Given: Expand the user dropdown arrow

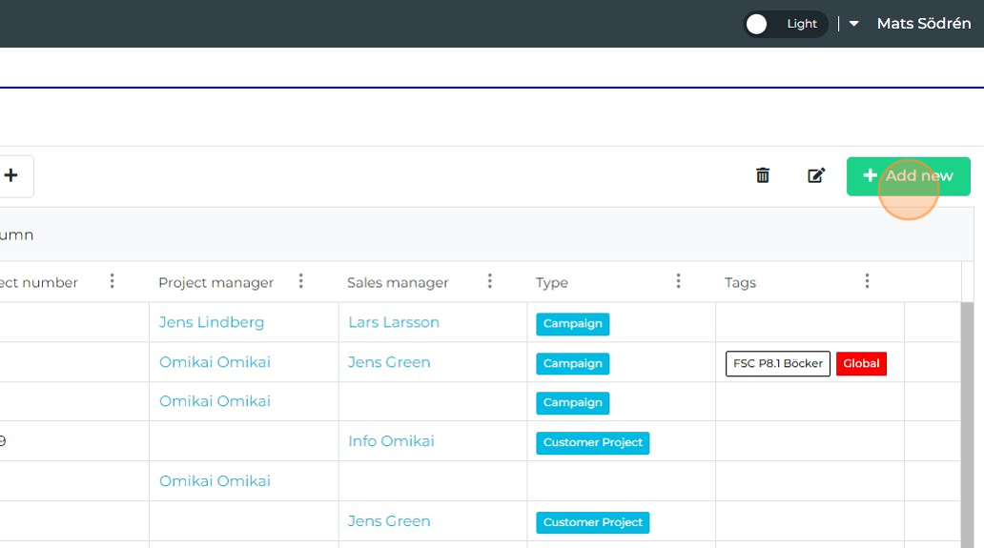Looking at the screenshot, I should point(854,24).
